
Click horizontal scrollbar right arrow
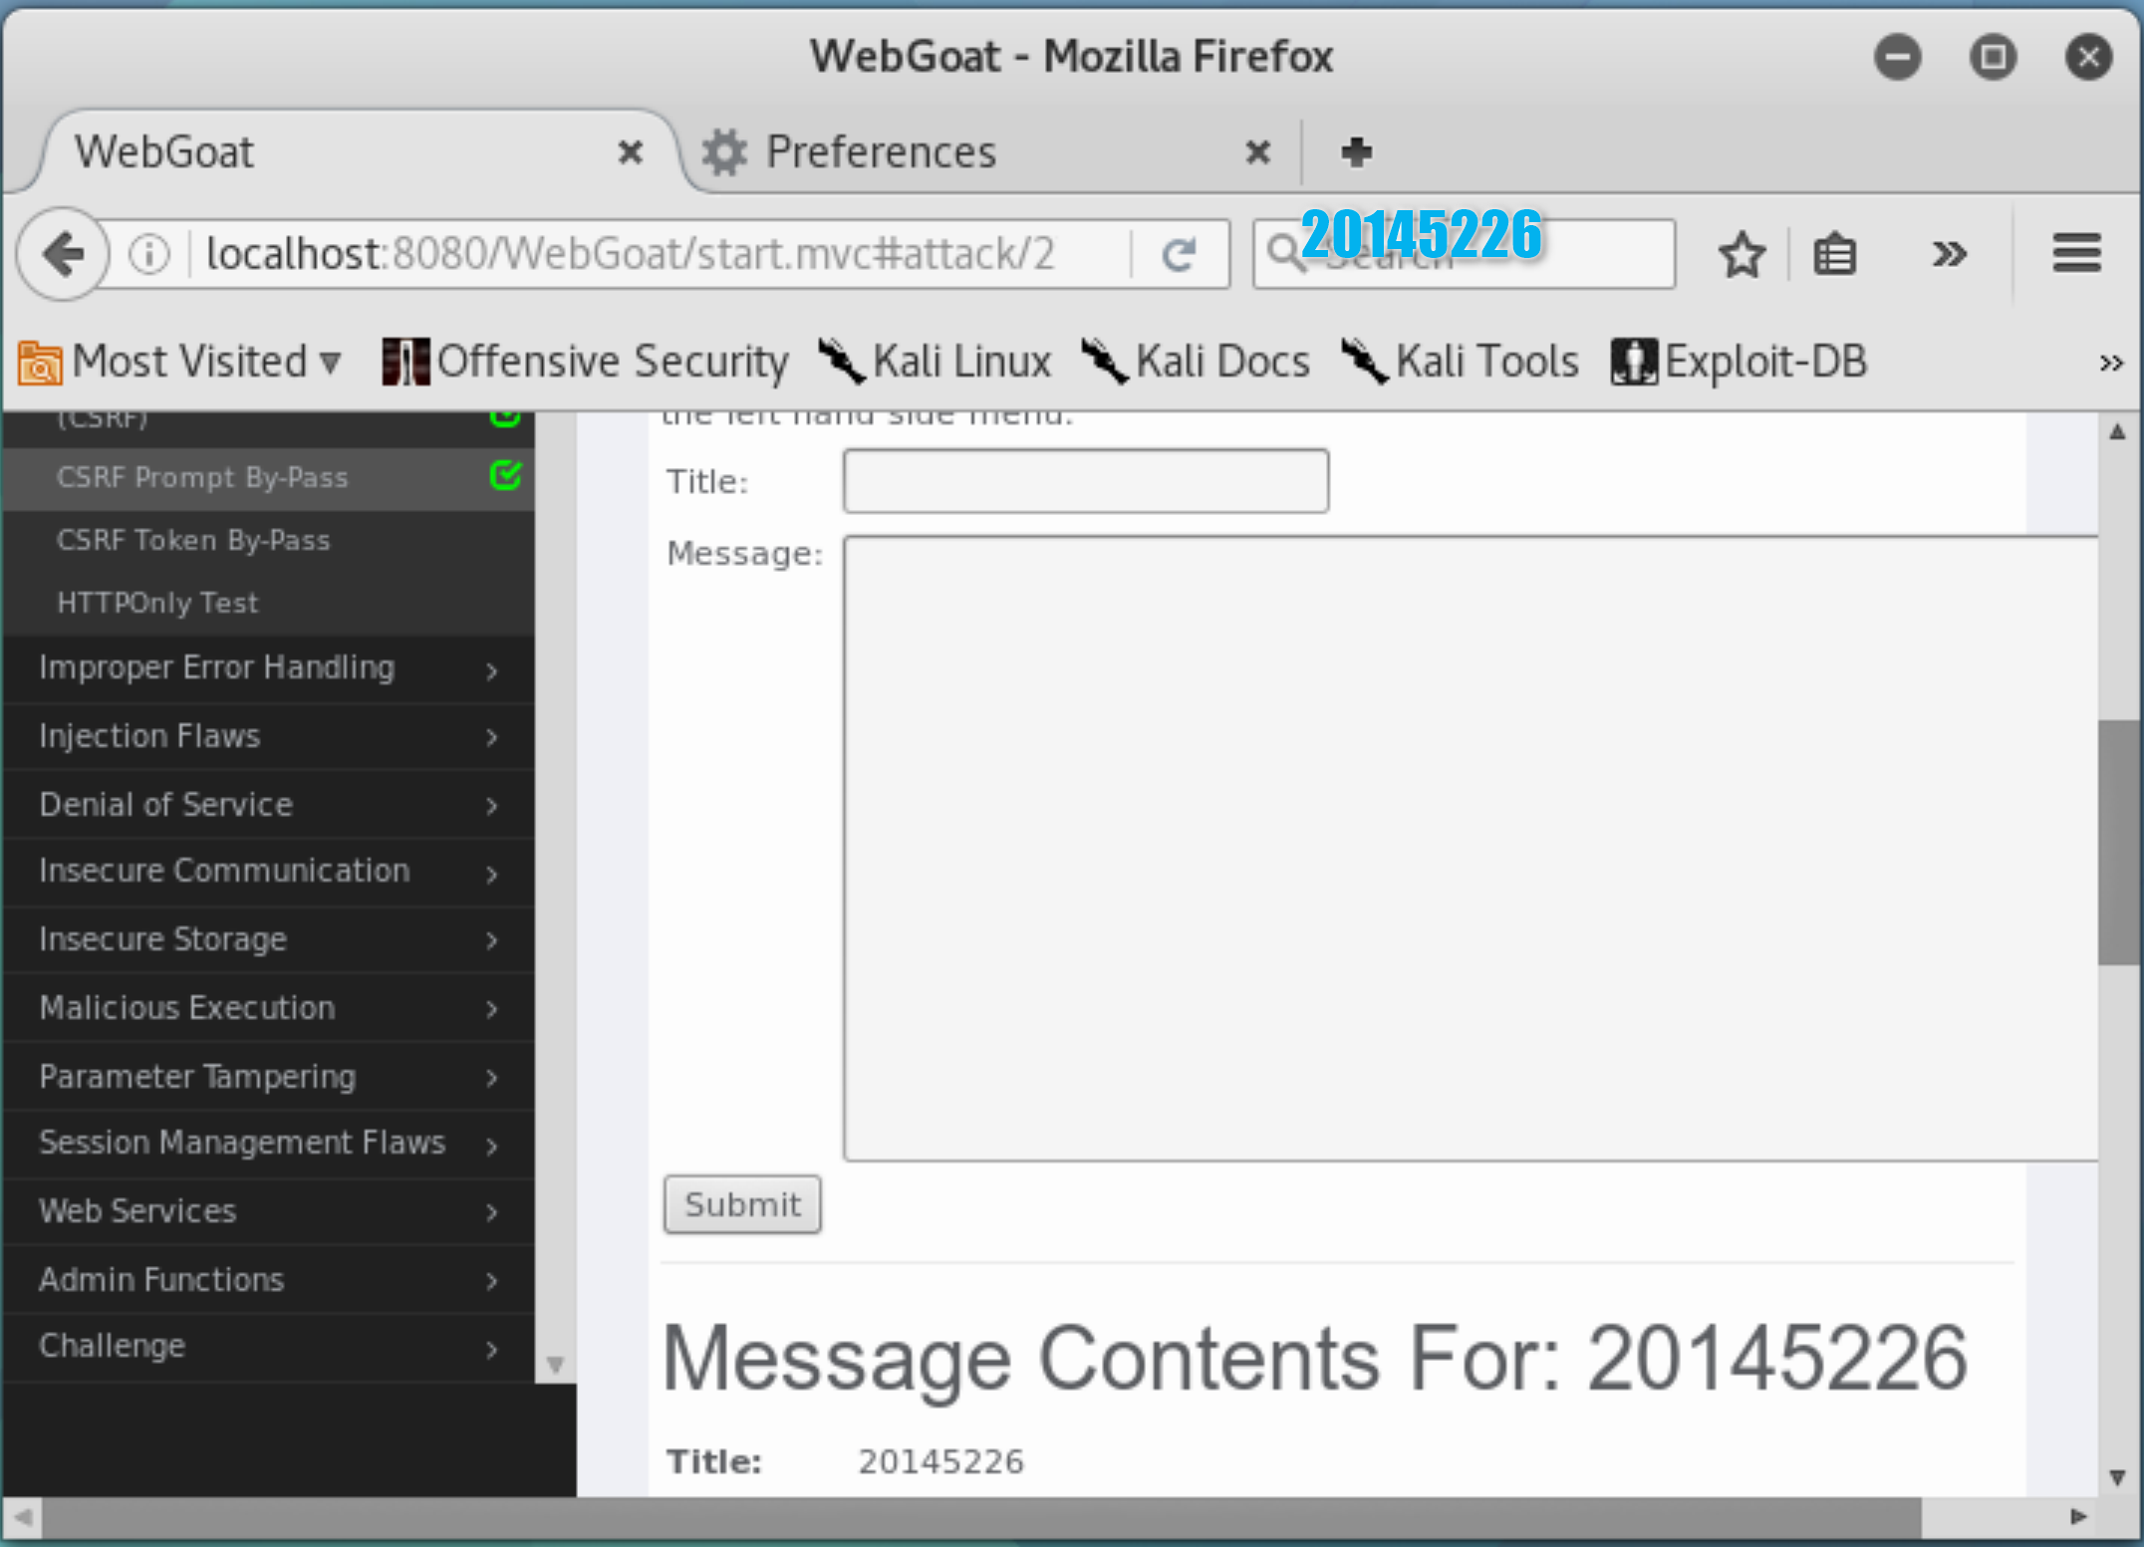[x=2078, y=1517]
